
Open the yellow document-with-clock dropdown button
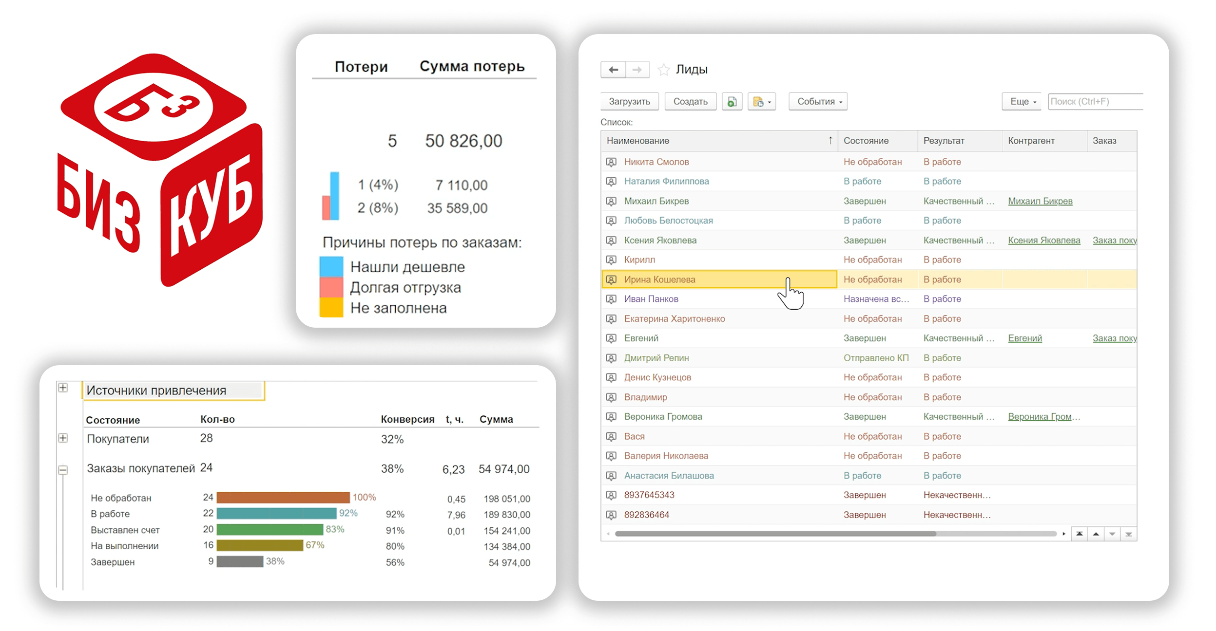coord(761,101)
